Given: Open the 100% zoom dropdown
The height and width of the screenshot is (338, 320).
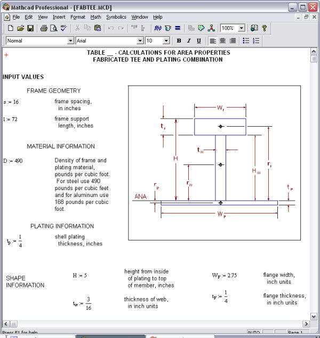Looking at the screenshot, I should point(242,28).
